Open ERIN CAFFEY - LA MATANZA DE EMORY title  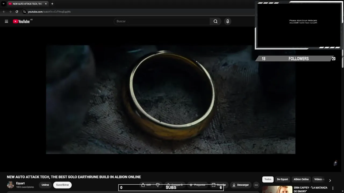(311, 190)
